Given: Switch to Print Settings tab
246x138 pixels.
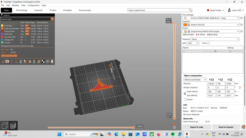Looking at the screenshot, I should pos(22,10).
